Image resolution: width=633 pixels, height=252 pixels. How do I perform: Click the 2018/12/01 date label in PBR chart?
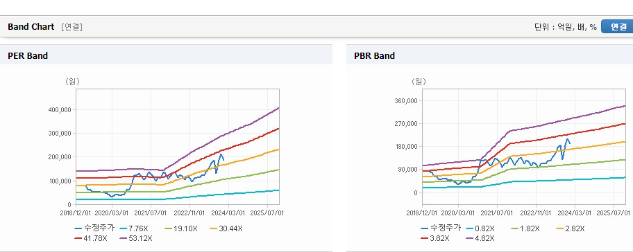(x=421, y=213)
